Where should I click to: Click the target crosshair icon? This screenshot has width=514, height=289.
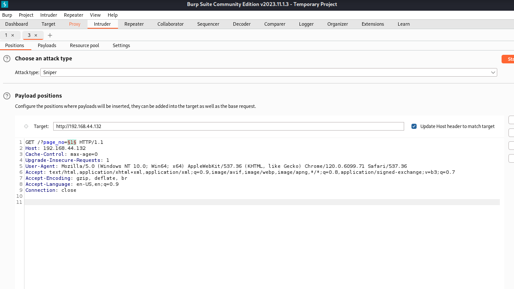pyautogui.click(x=26, y=126)
